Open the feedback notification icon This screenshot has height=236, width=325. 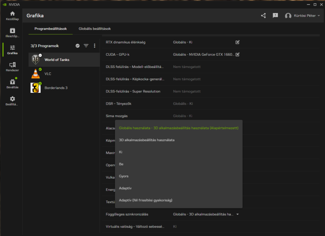tap(275, 15)
